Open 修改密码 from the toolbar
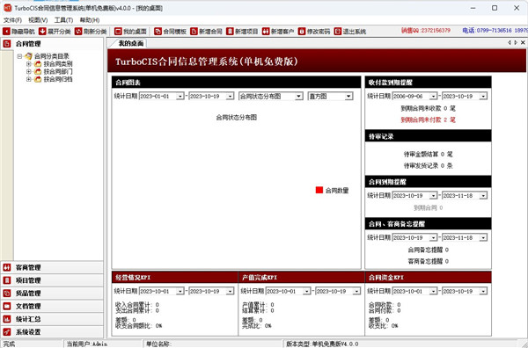The height and width of the screenshot is (348, 528). (314, 32)
